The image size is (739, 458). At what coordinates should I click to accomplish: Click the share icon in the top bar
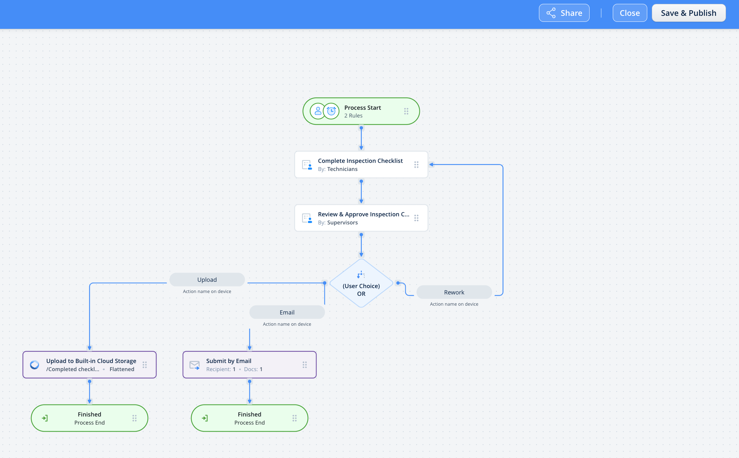pos(551,13)
